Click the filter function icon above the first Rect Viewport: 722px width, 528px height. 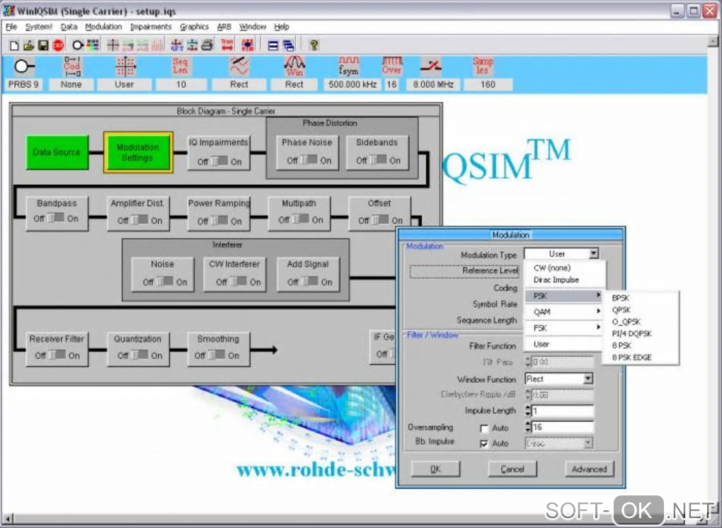pos(239,67)
